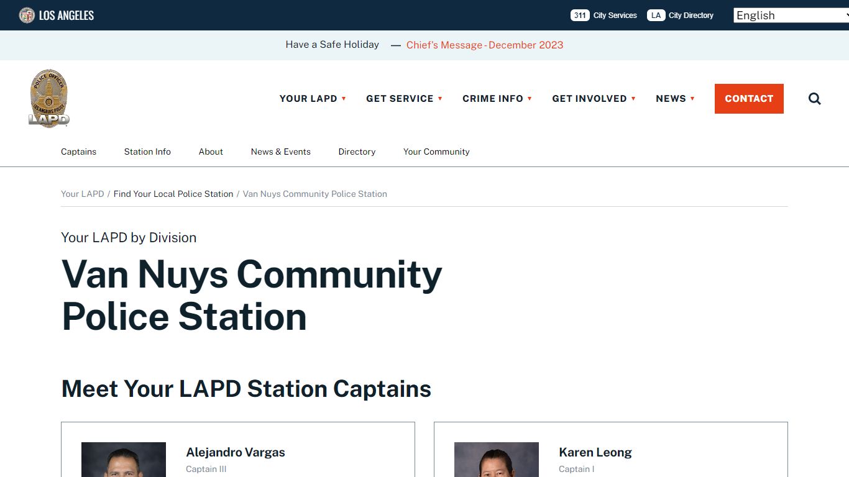This screenshot has height=477, width=849.
Task: Click Karen Leong portrait photo
Action: click(x=497, y=460)
